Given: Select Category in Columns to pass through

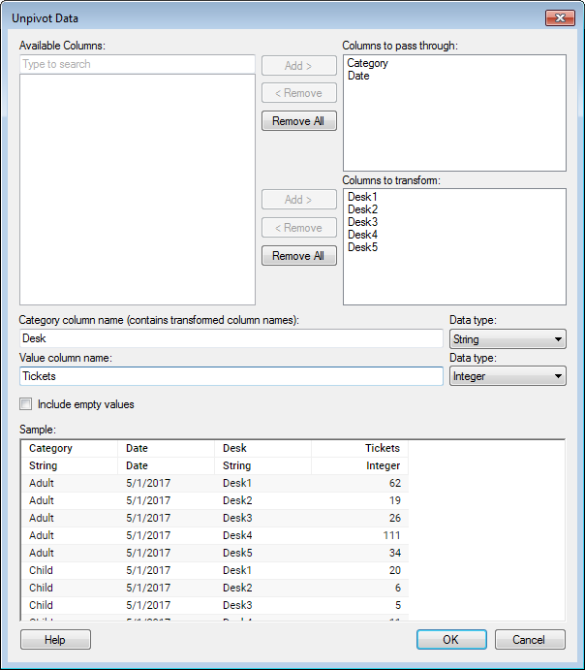Looking at the screenshot, I should point(368,63).
